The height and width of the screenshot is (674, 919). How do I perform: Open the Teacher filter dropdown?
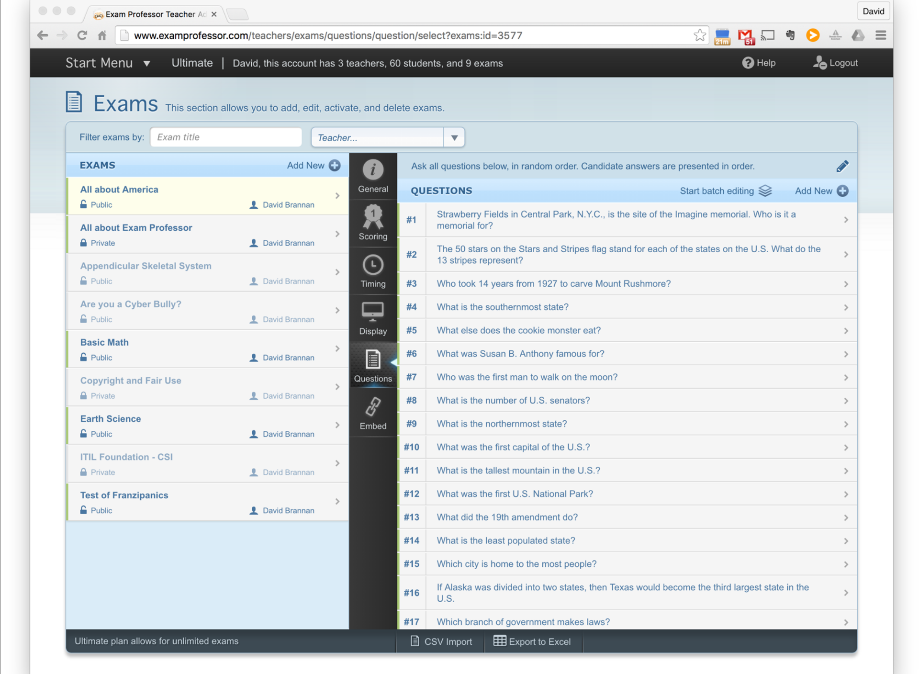[x=454, y=138]
